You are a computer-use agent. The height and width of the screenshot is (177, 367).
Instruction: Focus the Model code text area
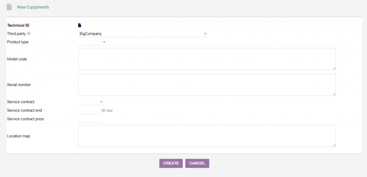point(207,59)
